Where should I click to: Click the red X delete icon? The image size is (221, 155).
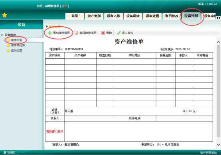tap(103, 33)
